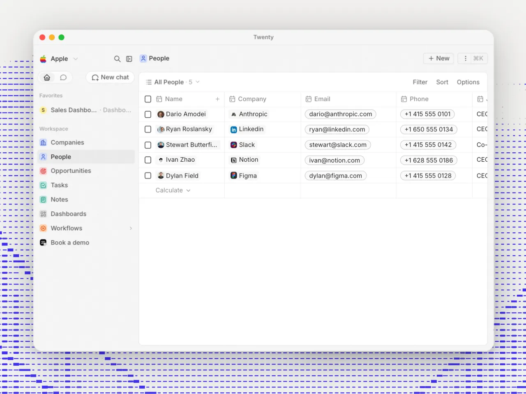Click the Figma company logo
The image size is (526, 394).
tap(233, 176)
